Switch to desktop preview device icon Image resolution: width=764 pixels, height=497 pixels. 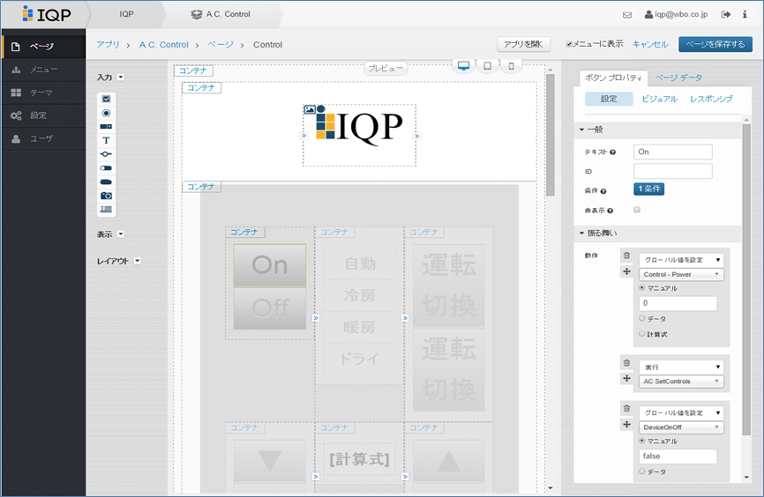(464, 66)
